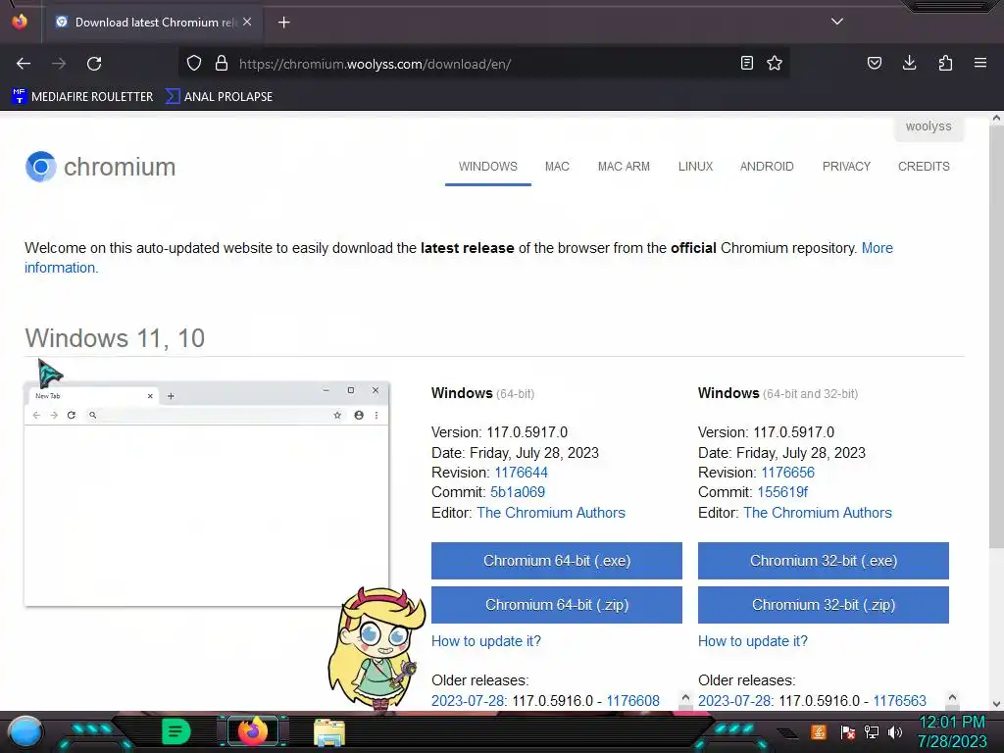The width and height of the screenshot is (1004, 753).
Task: Open MEDIAFIRE ROULETTER bookmark
Action: click(82, 97)
